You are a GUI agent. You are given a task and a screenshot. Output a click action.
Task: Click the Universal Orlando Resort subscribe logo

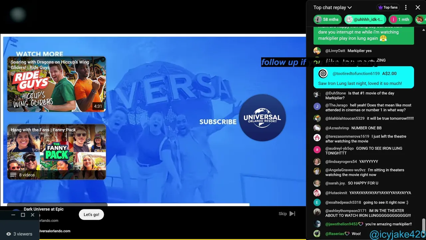click(x=262, y=118)
